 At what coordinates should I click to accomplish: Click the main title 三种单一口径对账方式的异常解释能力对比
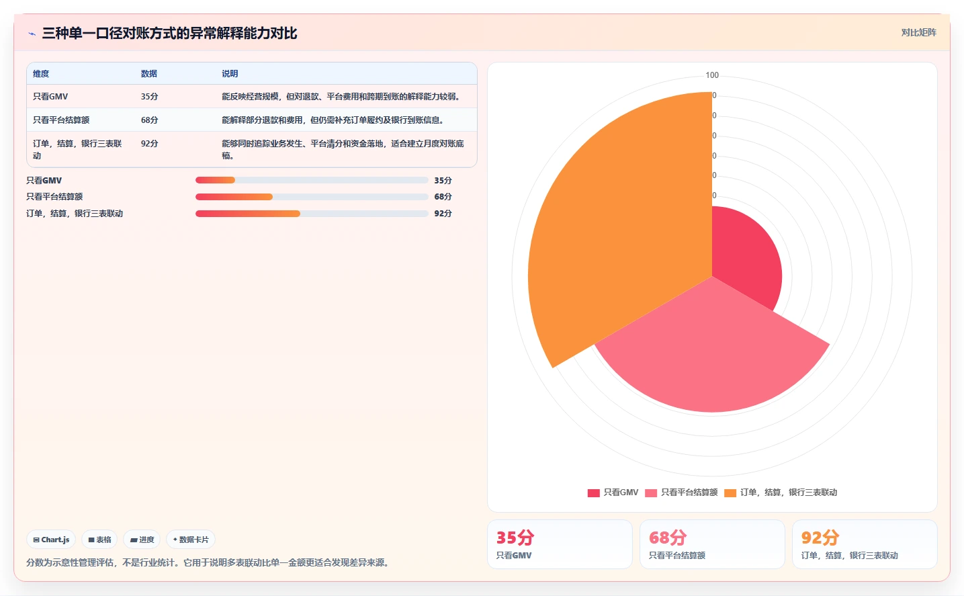(170, 34)
